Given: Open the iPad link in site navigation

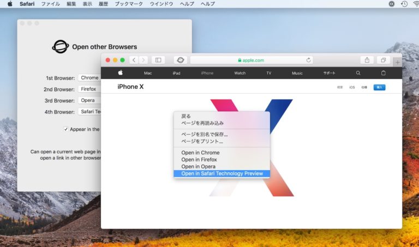Looking at the screenshot, I should coord(176,73).
